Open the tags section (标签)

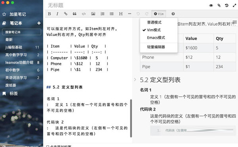coord(13,94)
